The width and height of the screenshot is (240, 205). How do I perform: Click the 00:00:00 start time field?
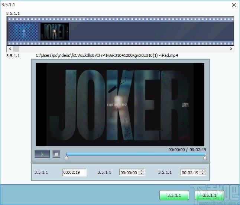tap(129, 172)
